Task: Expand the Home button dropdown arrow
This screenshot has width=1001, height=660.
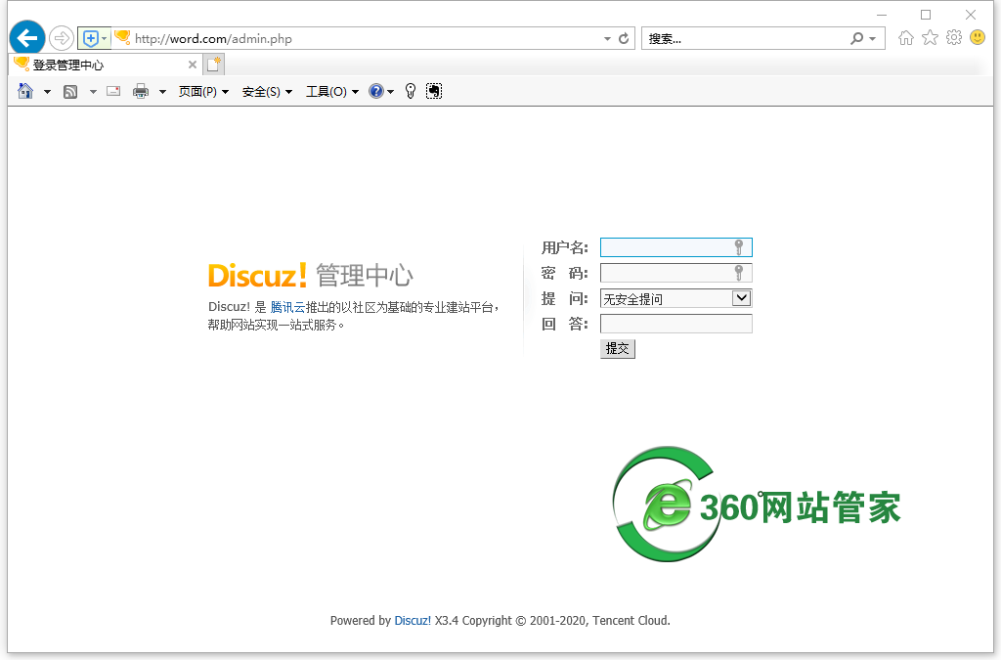Action: click(47, 92)
